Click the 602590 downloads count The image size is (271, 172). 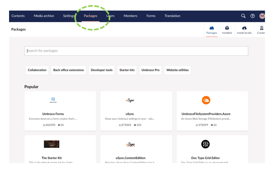(x=49, y=125)
